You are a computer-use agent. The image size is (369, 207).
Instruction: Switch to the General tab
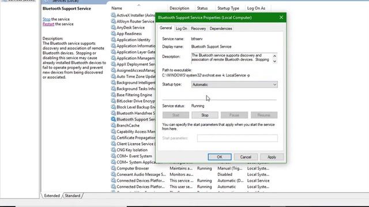165,28
